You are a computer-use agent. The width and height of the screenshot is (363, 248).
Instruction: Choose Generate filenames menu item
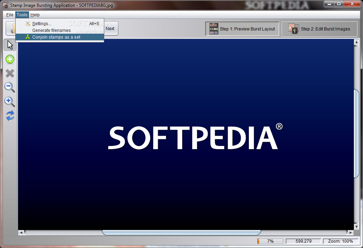pos(60,30)
